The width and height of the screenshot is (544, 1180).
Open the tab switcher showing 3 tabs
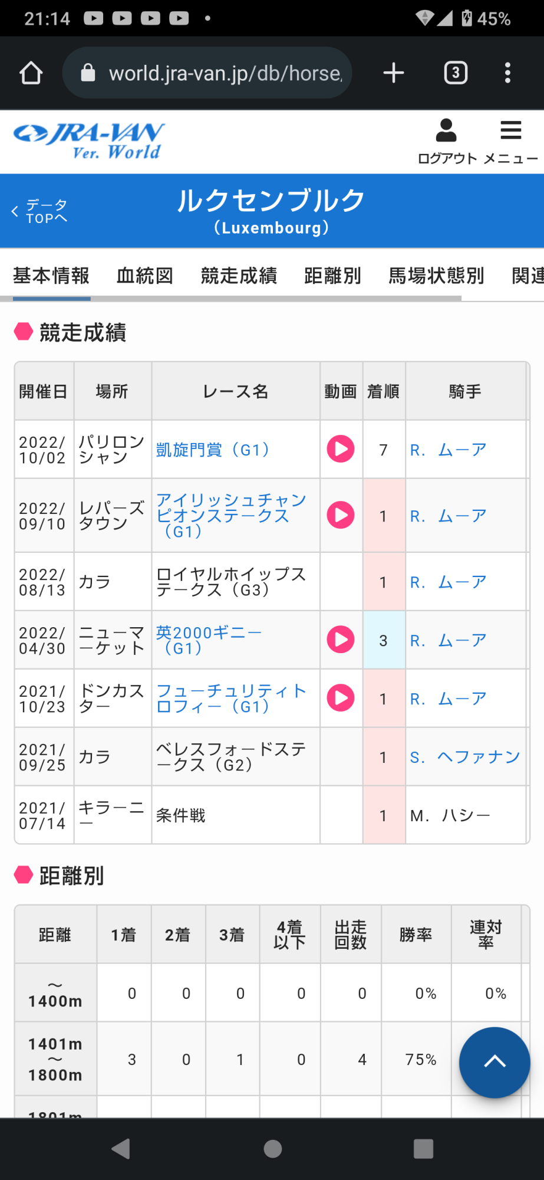pyautogui.click(x=455, y=73)
